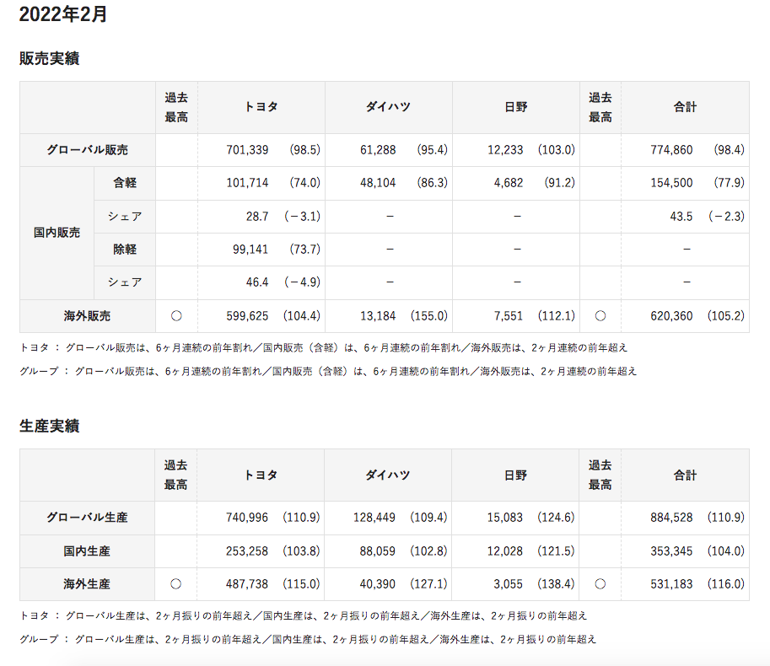Image resolution: width=770 pixels, height=666 pixels.
Task: Click the トヨタ header in sales table
Action: [261, 107]
